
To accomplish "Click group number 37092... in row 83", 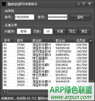I will click(23, 45).
